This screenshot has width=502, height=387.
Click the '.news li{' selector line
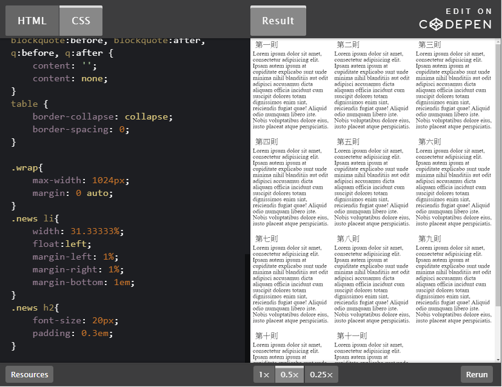[35, 218]
